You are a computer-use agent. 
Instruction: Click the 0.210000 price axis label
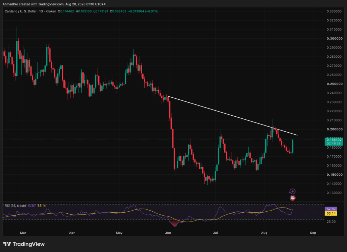tap(334, 120)
